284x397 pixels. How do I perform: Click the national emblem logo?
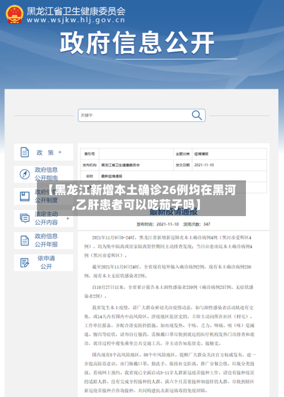click(x=14, y=15)
